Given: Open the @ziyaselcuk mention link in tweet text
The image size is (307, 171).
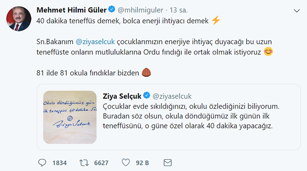Looking at the screenshot, I should tap(95, 42).
